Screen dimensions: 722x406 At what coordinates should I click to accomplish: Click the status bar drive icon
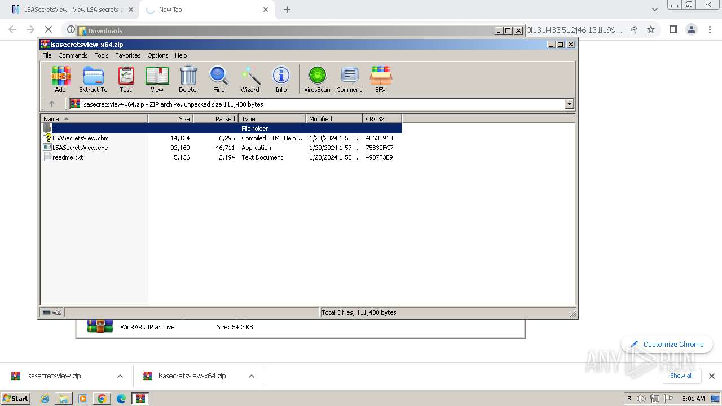point(46,312)
